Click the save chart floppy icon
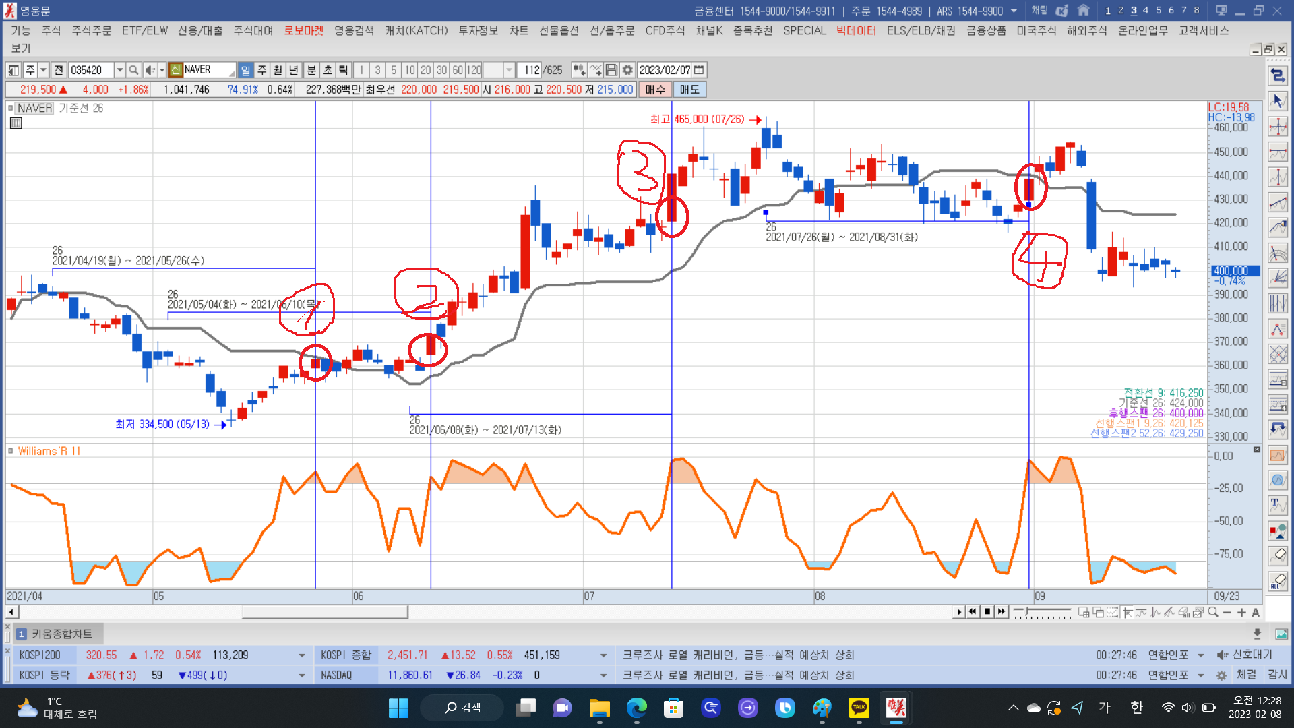The width and height of the screenshot is (1294, 728). click(611, 70)
